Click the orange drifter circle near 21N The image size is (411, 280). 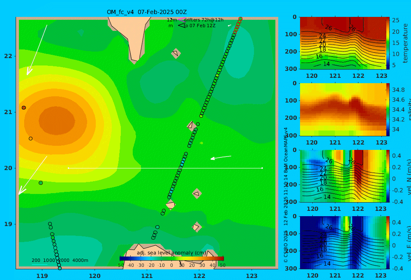coord(24,108)
